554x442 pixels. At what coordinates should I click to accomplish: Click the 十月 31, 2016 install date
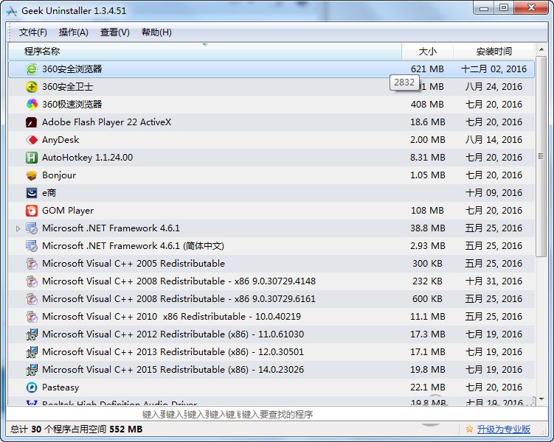coord(494,281)
